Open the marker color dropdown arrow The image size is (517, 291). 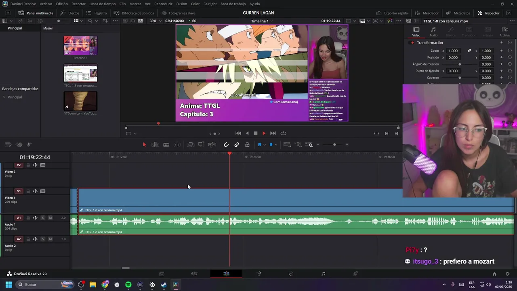coord(276,145)
